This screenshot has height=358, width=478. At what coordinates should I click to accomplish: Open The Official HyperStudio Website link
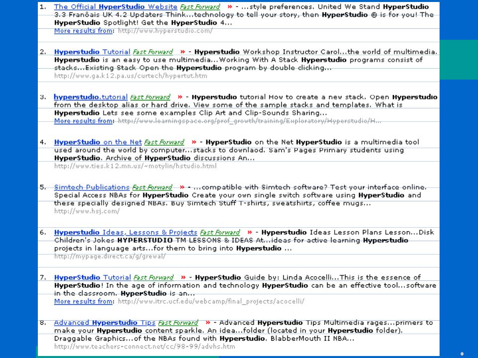coord(116,6)
